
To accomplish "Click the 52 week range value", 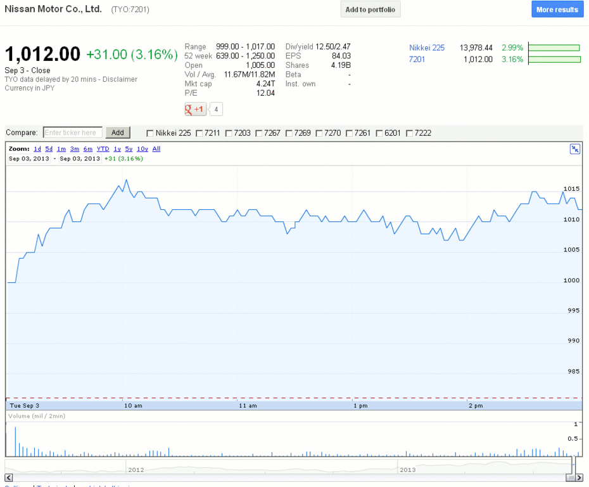I will pos(245,56).
